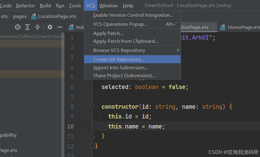
Task: Click fold end marker on line 12
Action: tap(92, 146)
